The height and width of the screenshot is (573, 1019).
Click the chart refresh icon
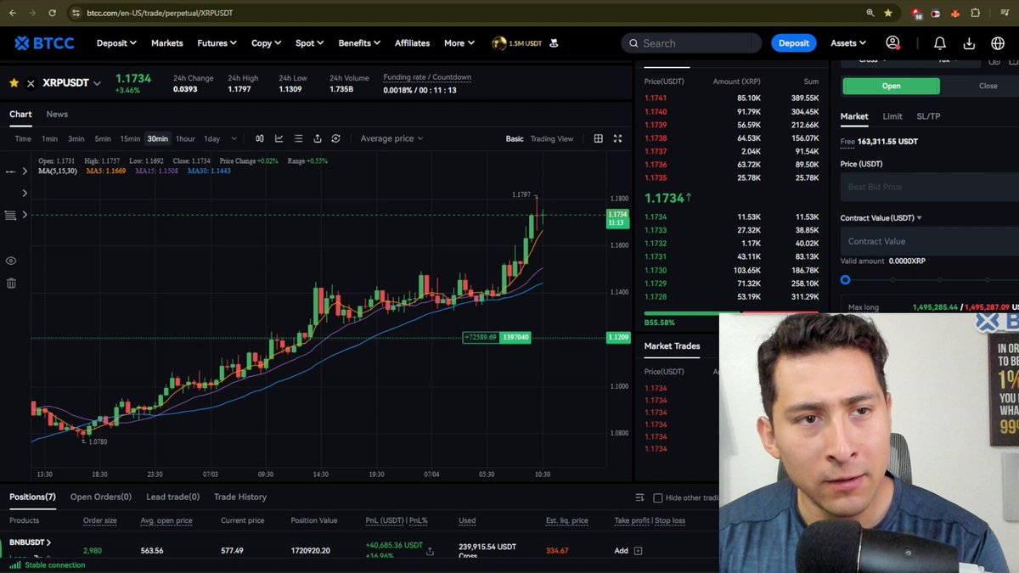coord(336,138)
